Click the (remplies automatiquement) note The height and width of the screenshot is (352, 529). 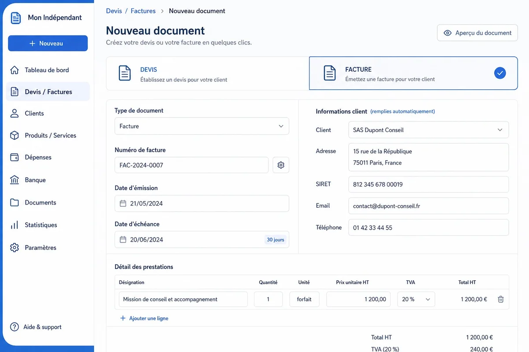point(402,111)
